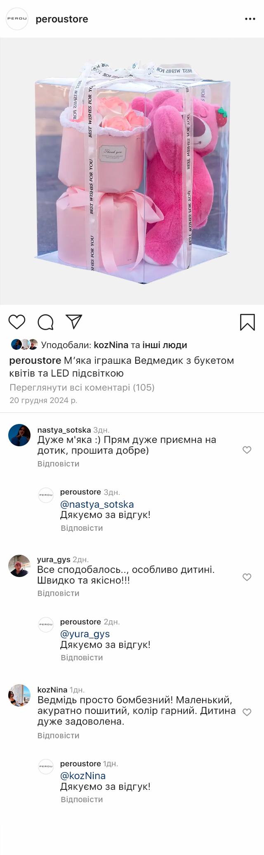Click the @nastya_sotska mention link
This screenshot has height=855, width=264.
pos(97,504)
